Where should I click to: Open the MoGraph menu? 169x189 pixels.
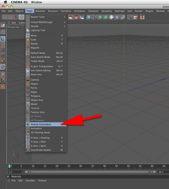(120, 11)
